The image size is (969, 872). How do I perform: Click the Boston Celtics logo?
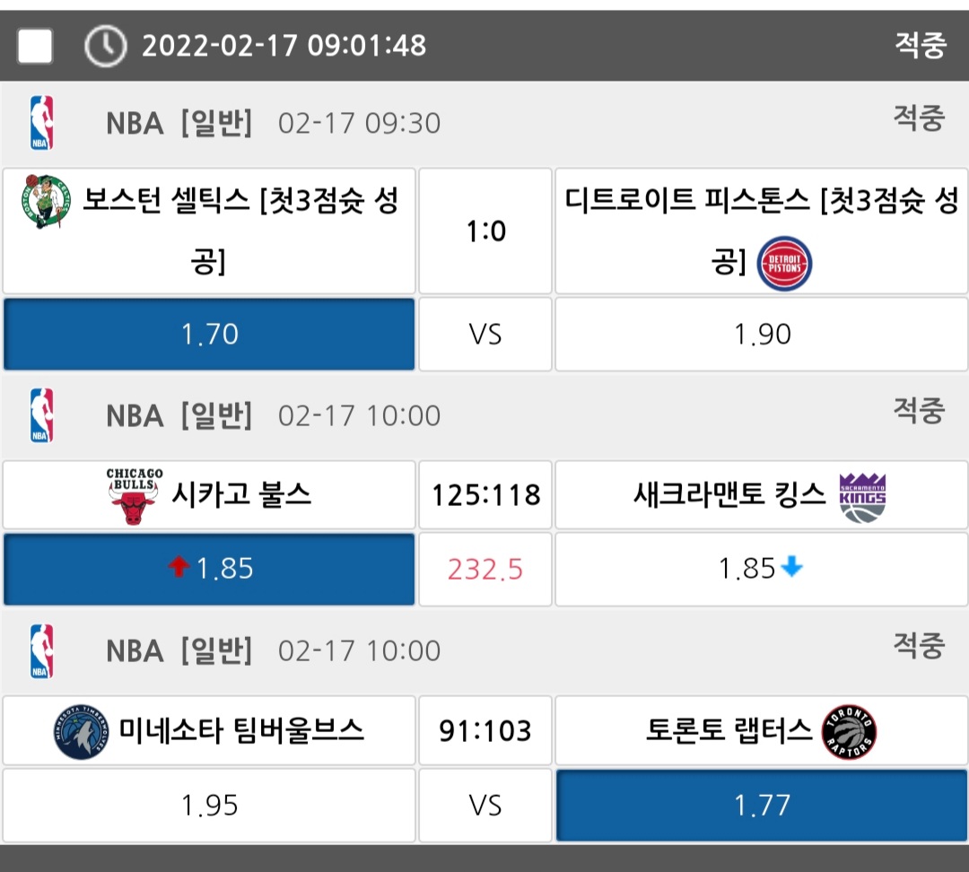45,201
